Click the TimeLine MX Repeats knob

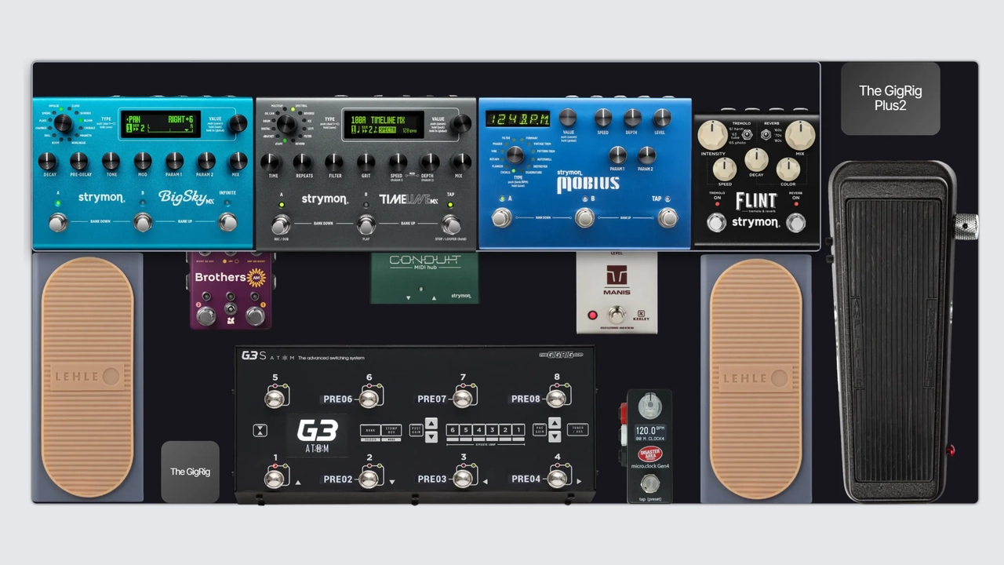(x=303, y=162)
